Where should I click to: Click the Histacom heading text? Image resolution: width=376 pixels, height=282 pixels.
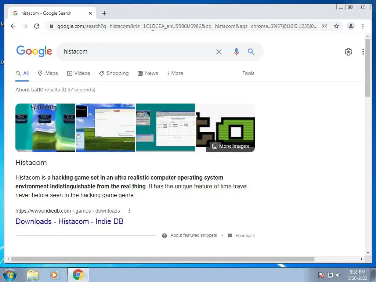tap(31, 163)
